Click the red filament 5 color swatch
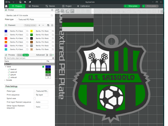This screenshot has width=168, height=126. 6,38
